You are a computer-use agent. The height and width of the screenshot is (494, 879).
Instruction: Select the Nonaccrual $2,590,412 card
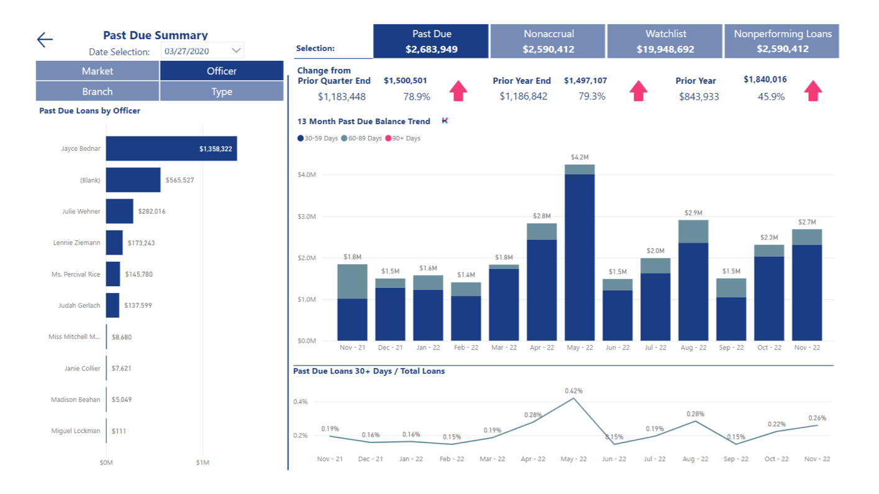(x=548, y=41)
